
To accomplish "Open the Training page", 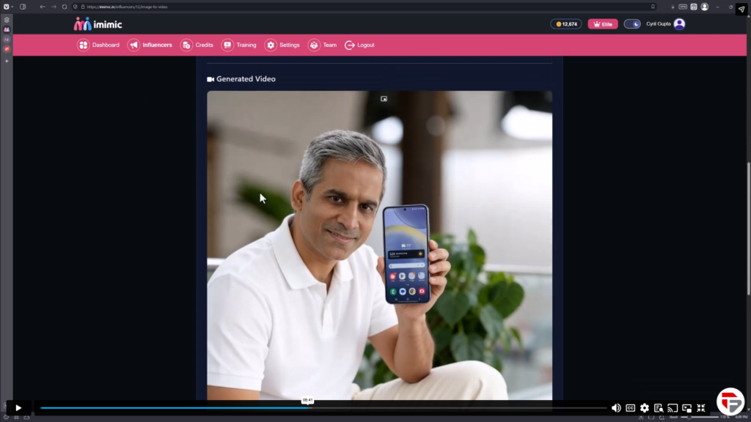I will (x=239, y=45).
